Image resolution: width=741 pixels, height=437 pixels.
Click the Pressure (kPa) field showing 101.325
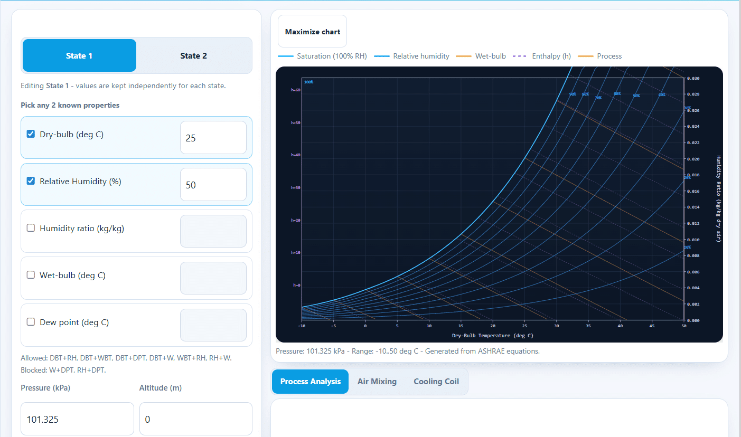click(77, 419)
